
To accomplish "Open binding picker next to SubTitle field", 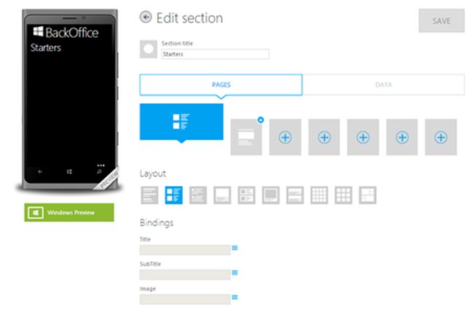I will (235, 272).
